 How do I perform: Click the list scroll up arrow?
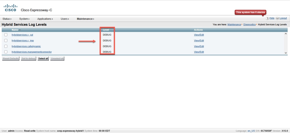[x=286, y=34]
